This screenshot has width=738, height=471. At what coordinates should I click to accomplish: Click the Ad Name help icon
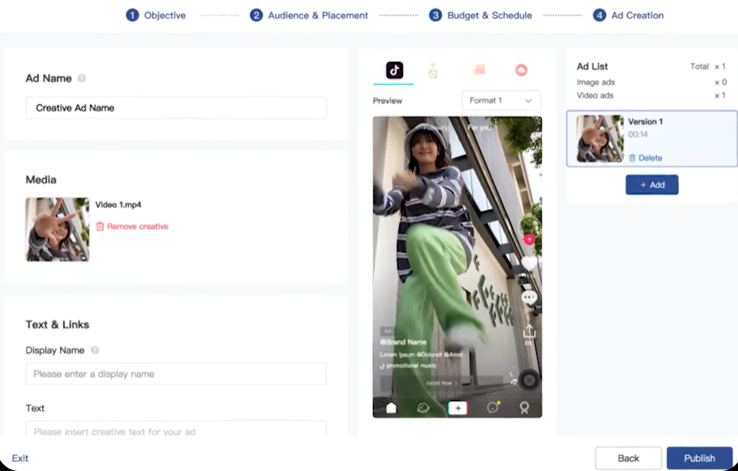click(x=82, y=78)
